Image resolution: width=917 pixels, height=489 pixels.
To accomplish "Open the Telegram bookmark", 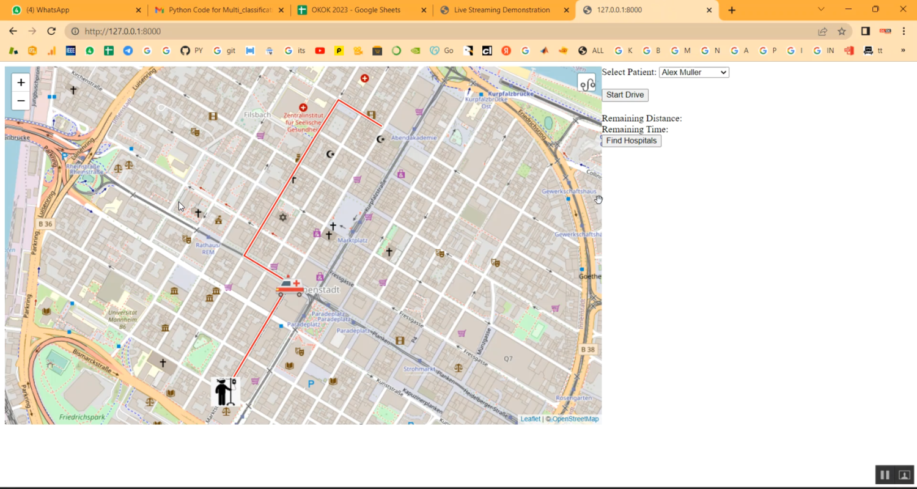I will point(128,51).
